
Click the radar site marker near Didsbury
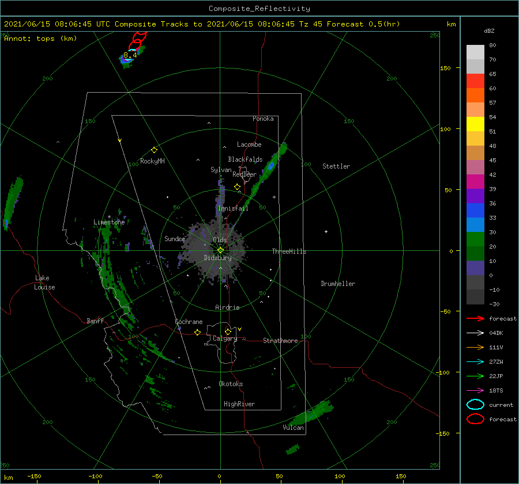(x=220, y=250)
